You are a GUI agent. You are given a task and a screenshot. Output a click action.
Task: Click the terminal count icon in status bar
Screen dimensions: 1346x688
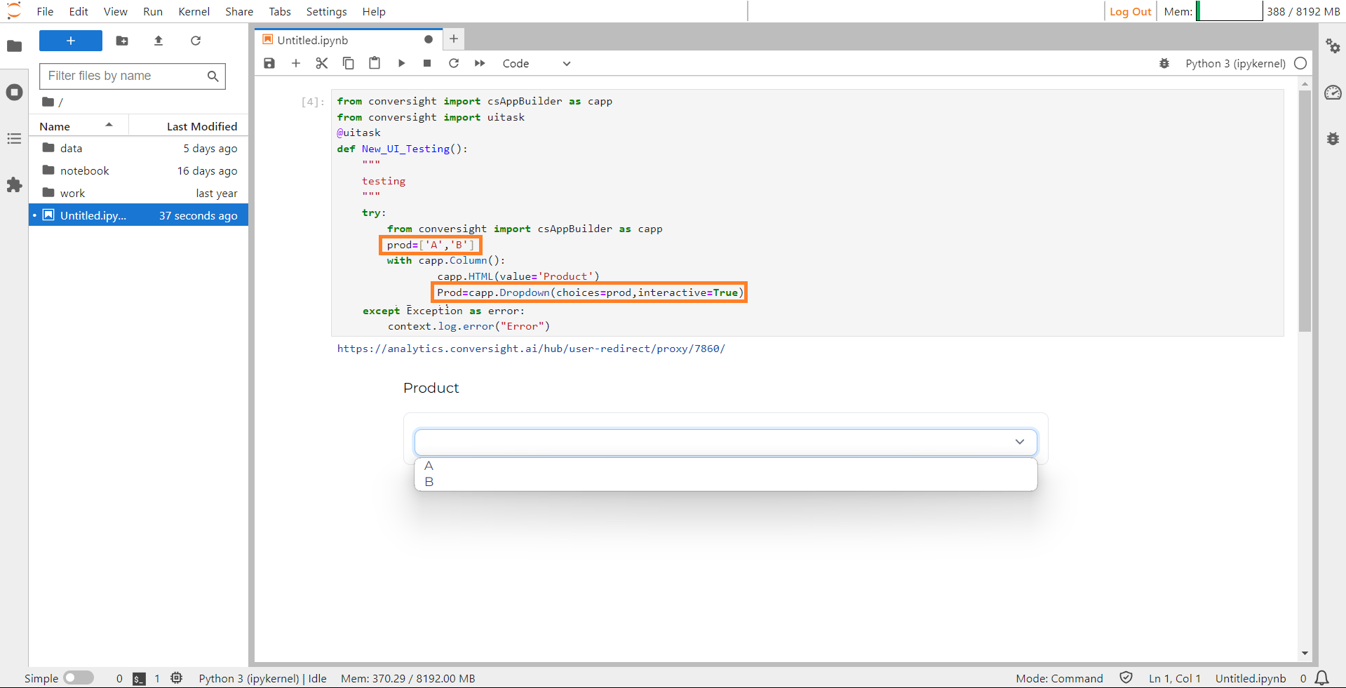coord(140,678)
